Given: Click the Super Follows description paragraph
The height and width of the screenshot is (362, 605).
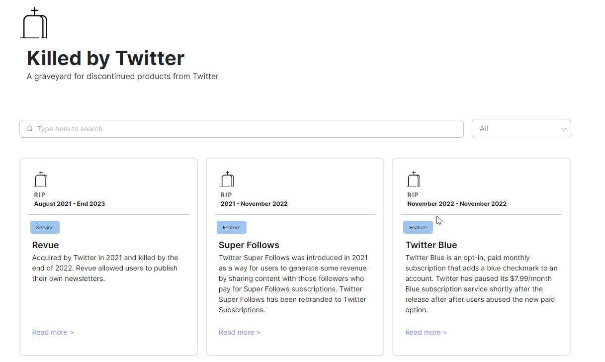Looking at the screenshot, I should [x=293, y=284].
